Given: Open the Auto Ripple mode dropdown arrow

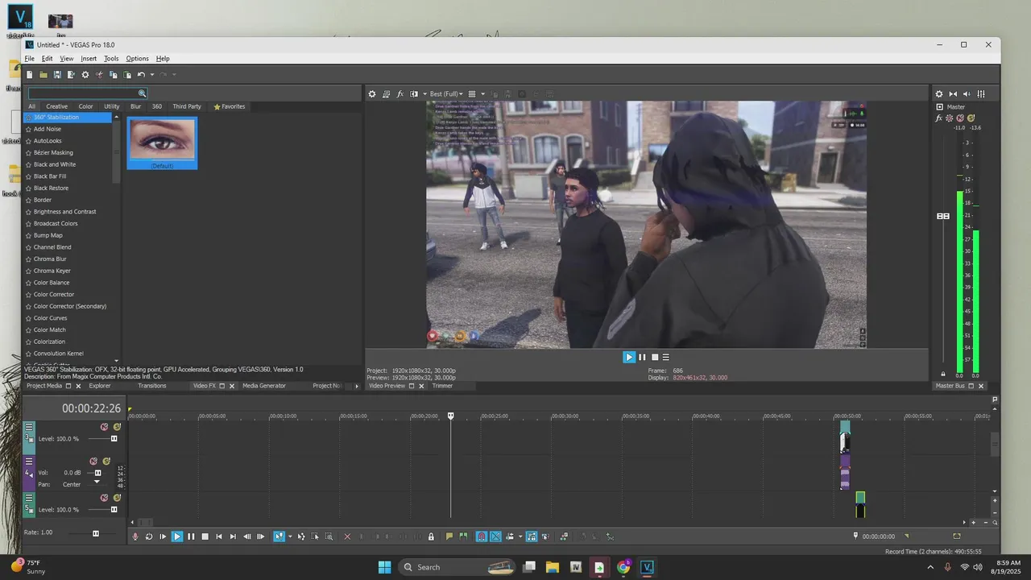Looking at the screenshot, I should tap(520, 536).
